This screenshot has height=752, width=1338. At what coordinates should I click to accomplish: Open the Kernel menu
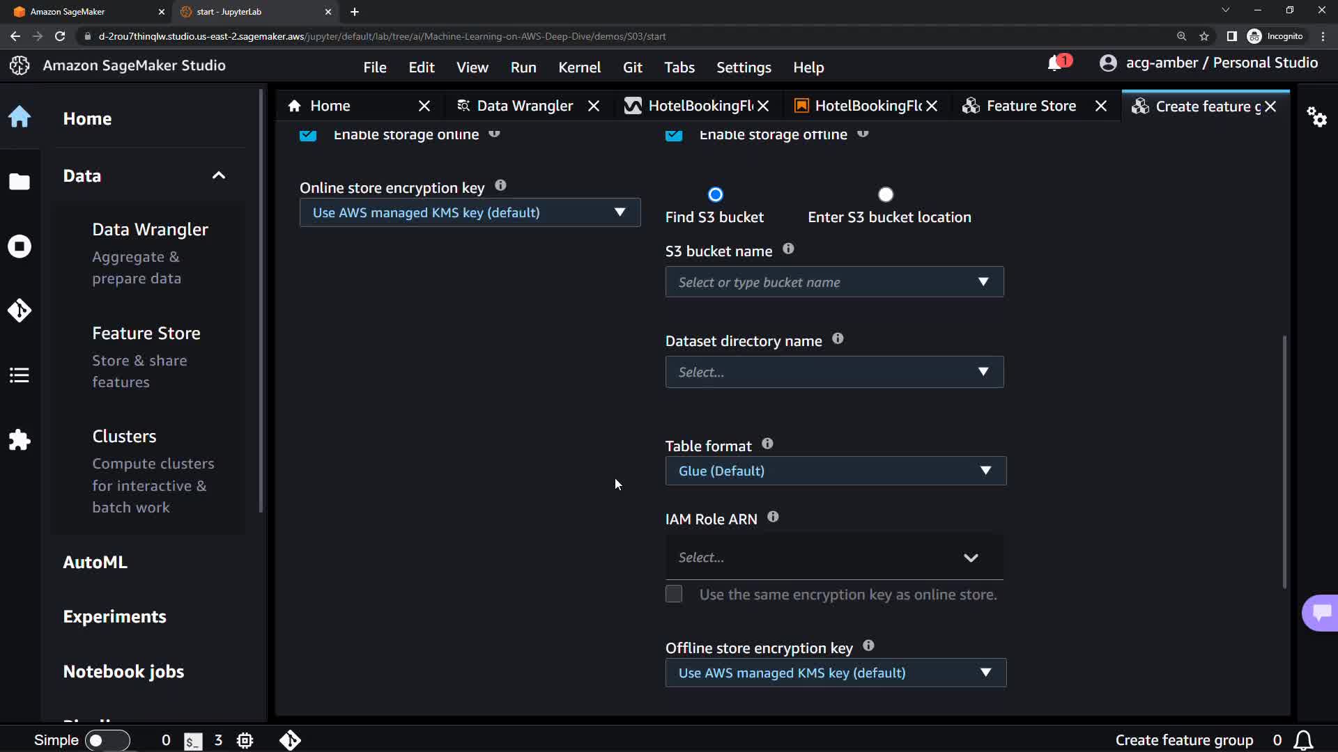579,68
